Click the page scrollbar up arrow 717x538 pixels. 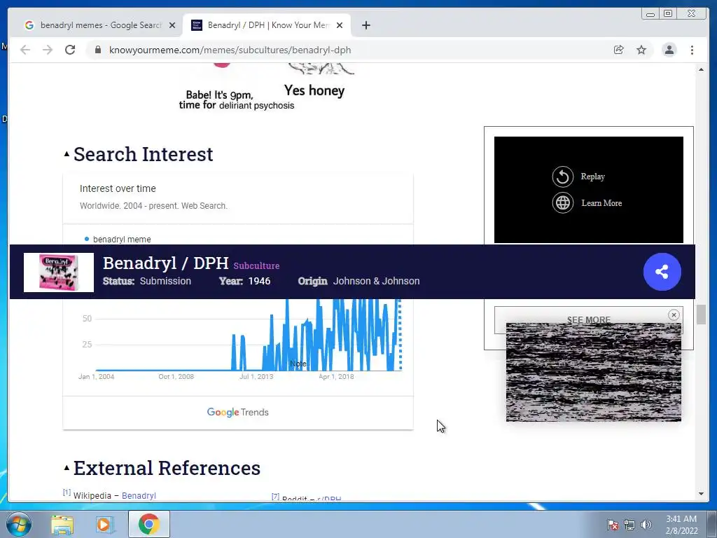click(701, 69)
